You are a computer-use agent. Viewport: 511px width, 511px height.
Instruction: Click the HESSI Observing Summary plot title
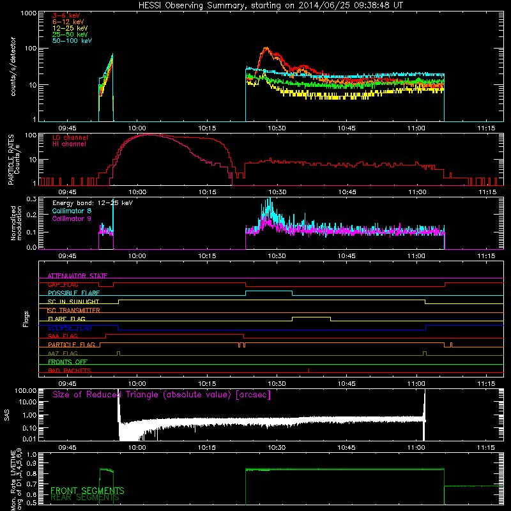(270, 6)
